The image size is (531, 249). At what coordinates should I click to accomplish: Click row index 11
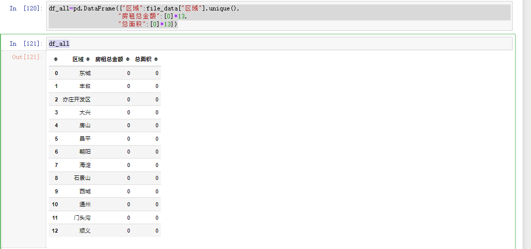click(x=55, y=218)
